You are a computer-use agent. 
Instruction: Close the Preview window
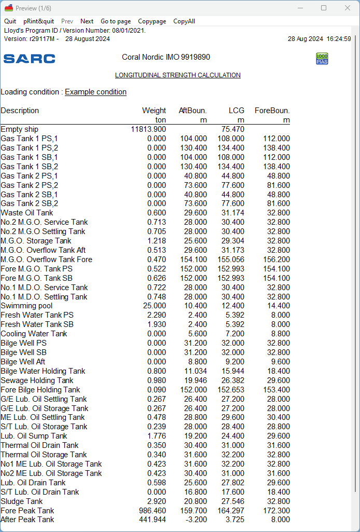pyautogui.click(x=348, y=8)
